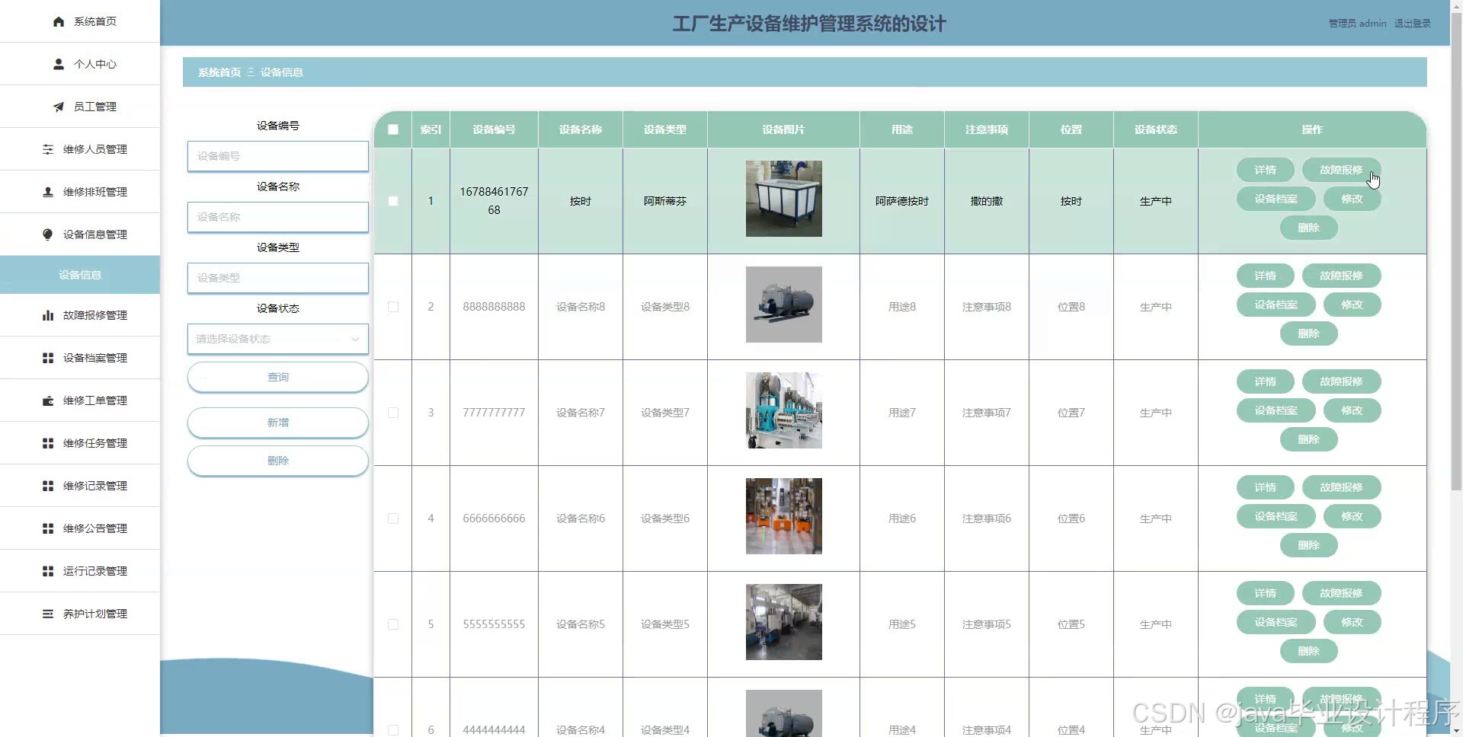Click the grid icon beside 维修任务管理

[48, 443]
